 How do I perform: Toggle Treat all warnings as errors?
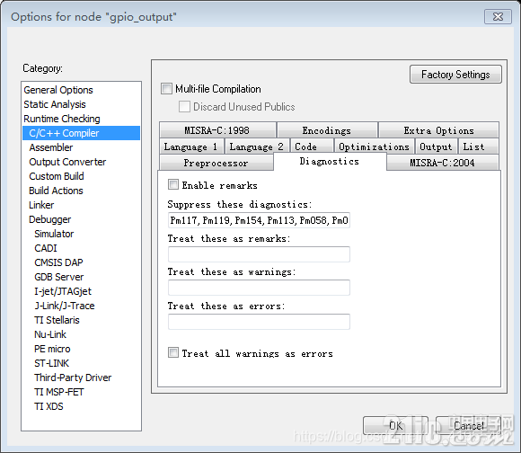tap(173, 352)
